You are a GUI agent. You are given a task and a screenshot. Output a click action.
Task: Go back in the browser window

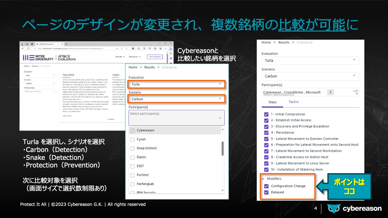(x=23, y=48)
